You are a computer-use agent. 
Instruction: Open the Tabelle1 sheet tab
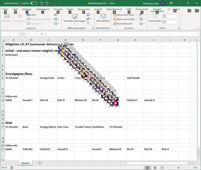25,163
